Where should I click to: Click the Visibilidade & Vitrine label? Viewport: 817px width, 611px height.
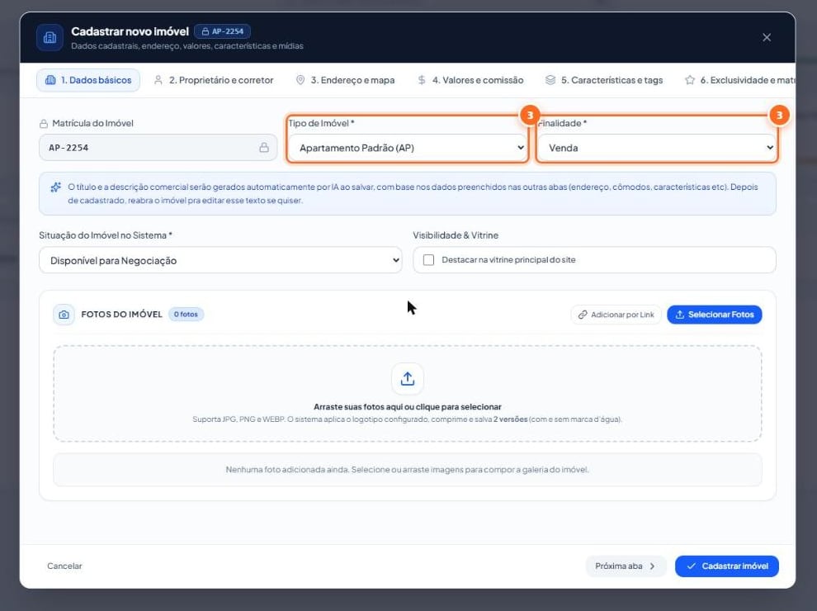pos(456,235)
